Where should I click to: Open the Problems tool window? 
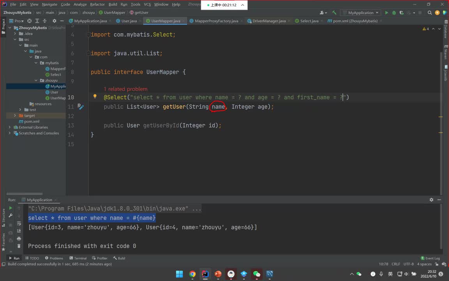point(54,258)
